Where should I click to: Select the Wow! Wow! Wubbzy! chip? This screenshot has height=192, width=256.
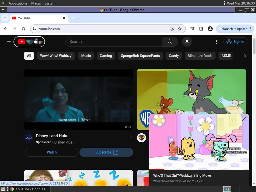[x=56, y=56]
